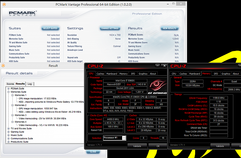Close the left CPU-Z window
The width and height of the screenshot is (241, 158).
click(x=164, y=66)
